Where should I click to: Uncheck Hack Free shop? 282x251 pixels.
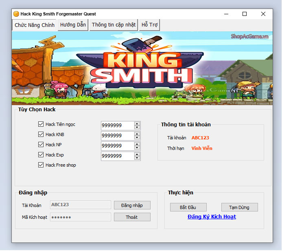(41, 165)
